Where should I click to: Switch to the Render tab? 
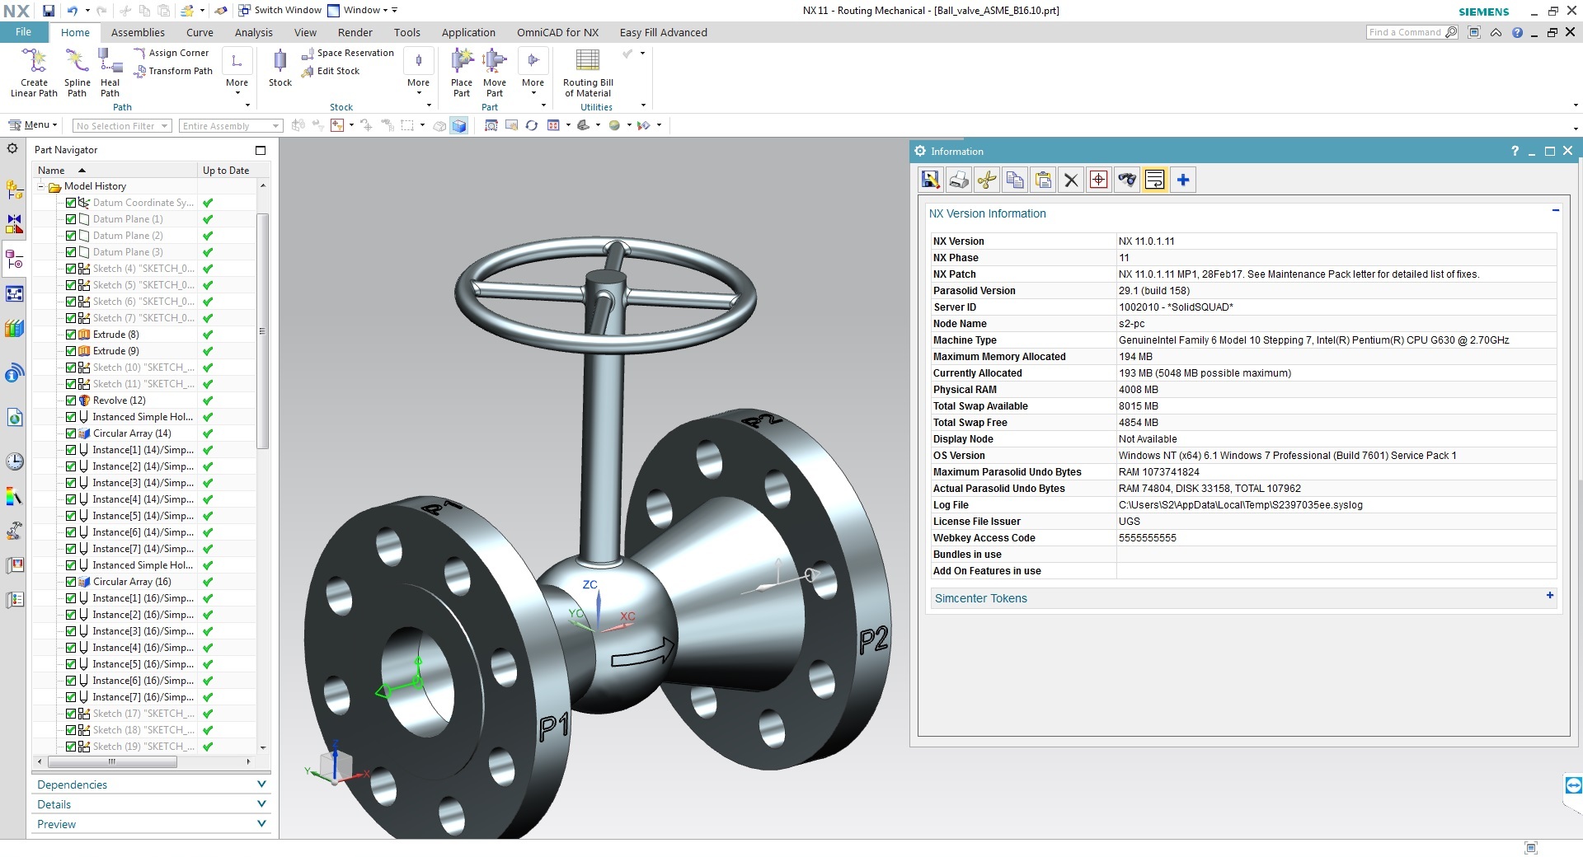[355, 33]
